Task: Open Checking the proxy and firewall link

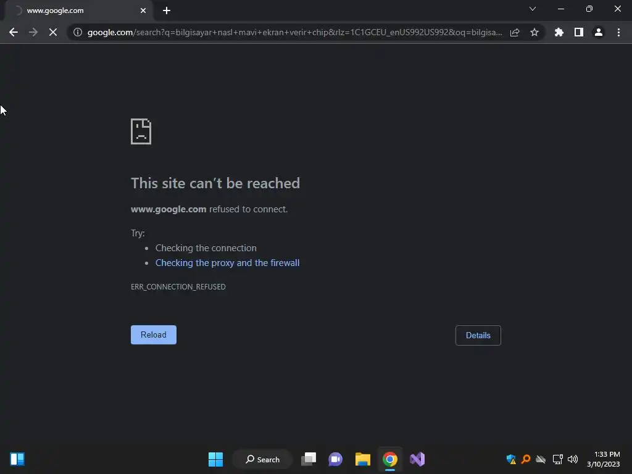Action: coord(227,263)
